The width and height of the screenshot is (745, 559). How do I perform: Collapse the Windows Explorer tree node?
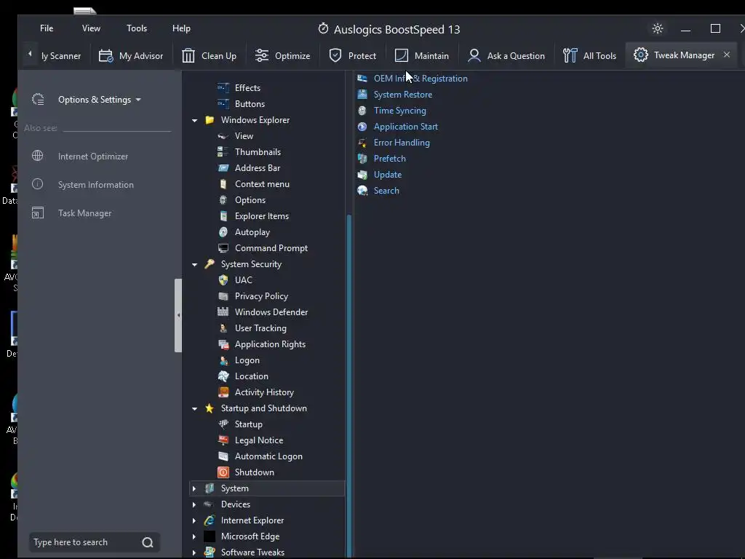click(194, 120)
